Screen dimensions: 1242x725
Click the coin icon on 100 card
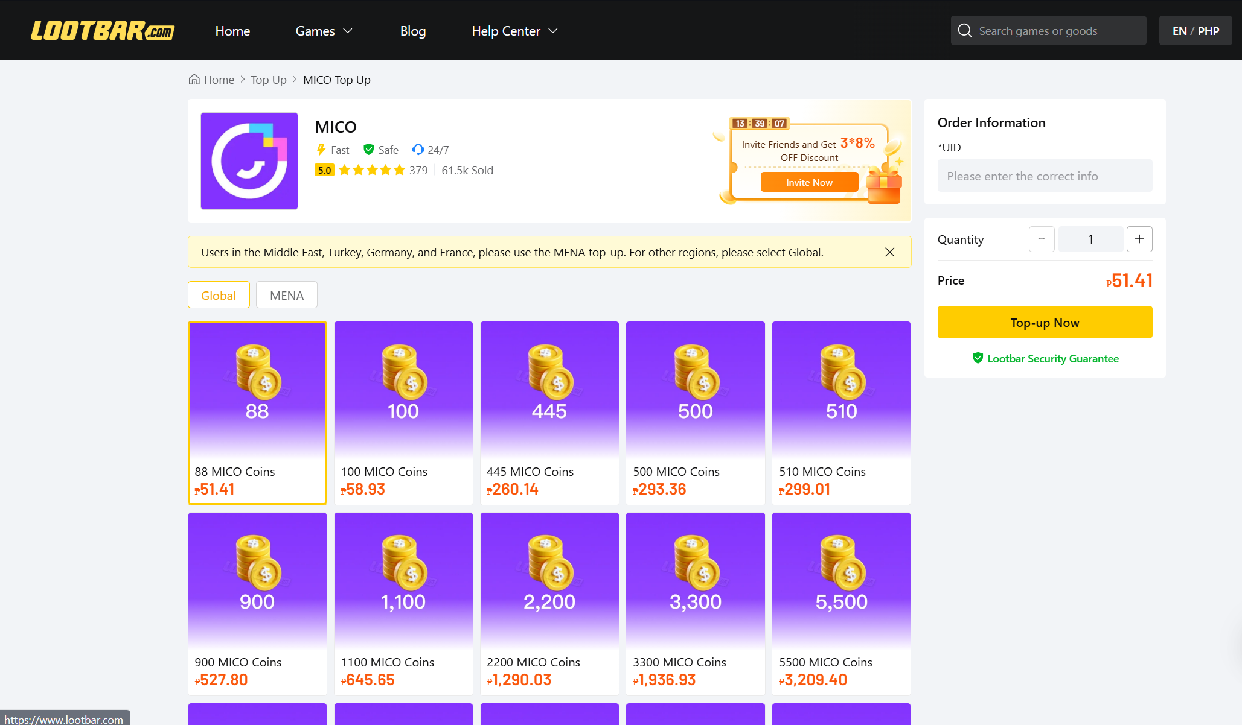(x=405, y=372)
